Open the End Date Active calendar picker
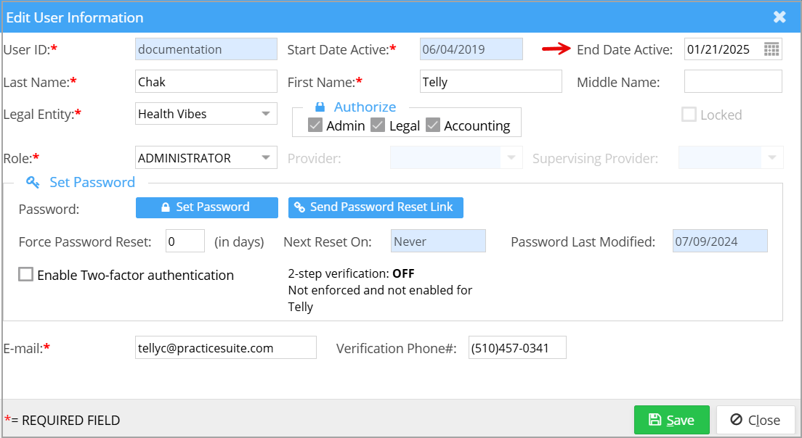The width and height of the screenshot is (802, 438). (x=771, y=49)
